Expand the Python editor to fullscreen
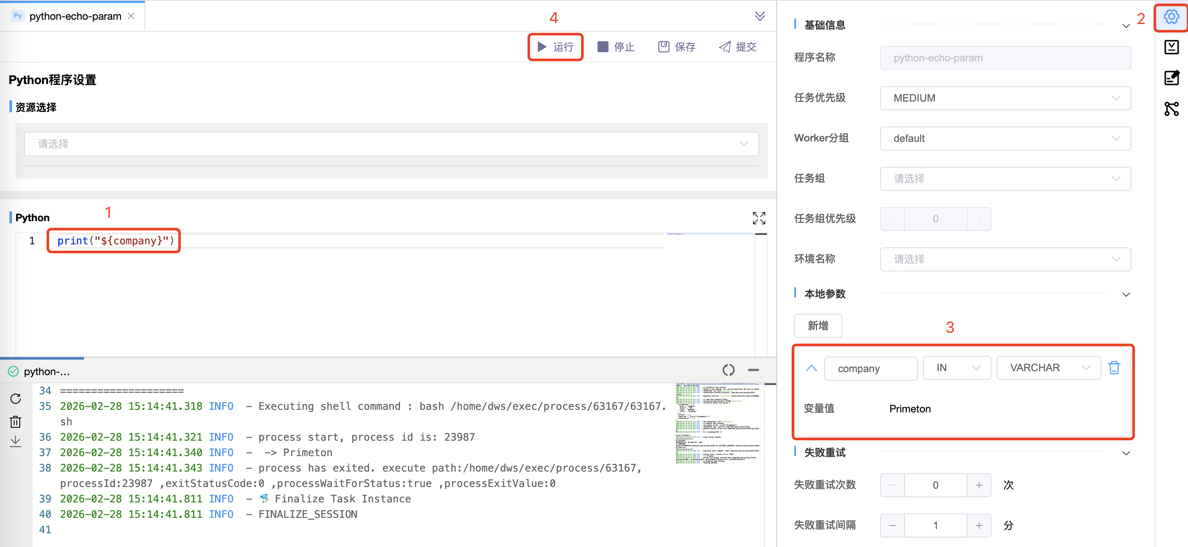 759,218
